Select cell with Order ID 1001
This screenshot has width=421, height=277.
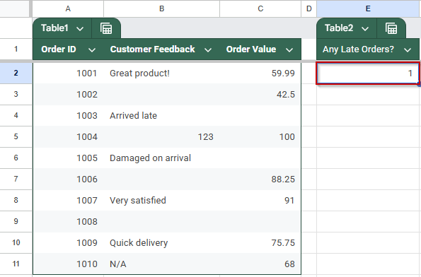click(68, 73)
